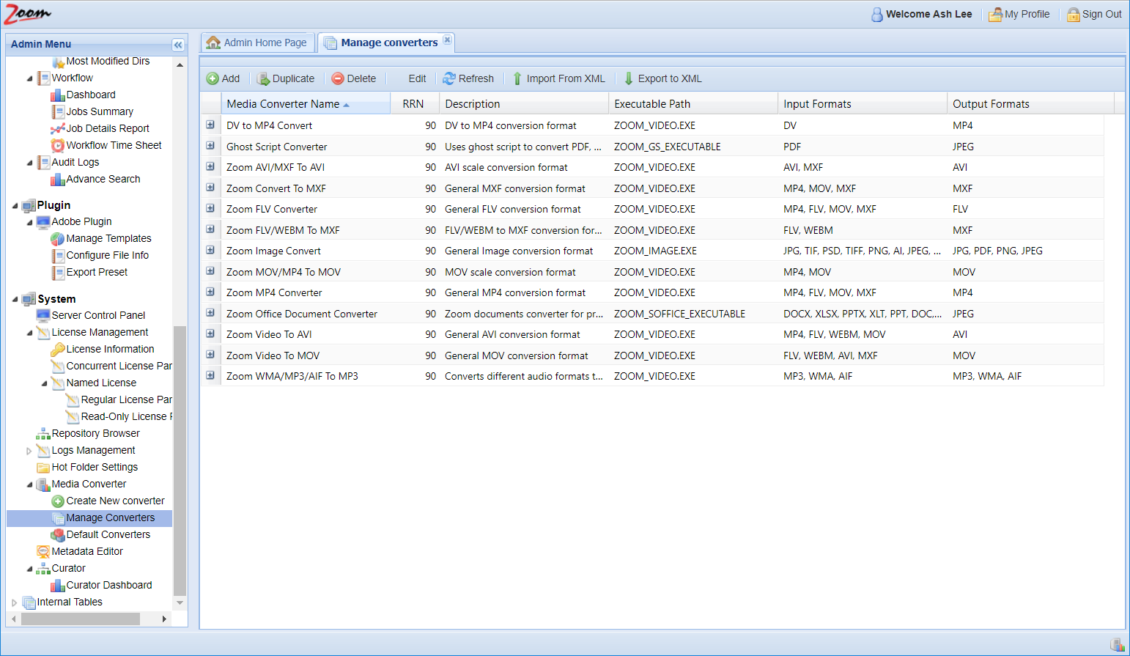Click the Hot Folder Settings folder icon
This screenshot has width=1130, height=656.
point(43,468)
